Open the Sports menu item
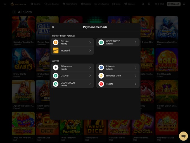 click(x=86, y=4)
